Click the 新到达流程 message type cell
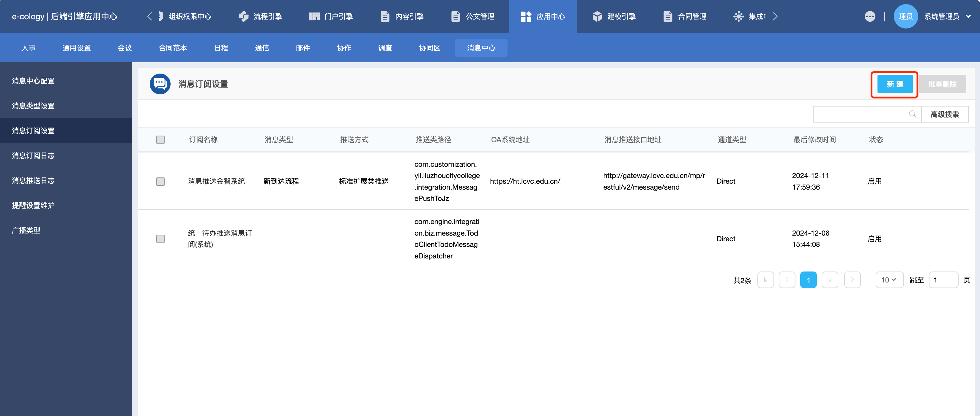 [281, 181]
